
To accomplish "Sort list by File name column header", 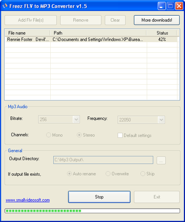I will (27, 33).
